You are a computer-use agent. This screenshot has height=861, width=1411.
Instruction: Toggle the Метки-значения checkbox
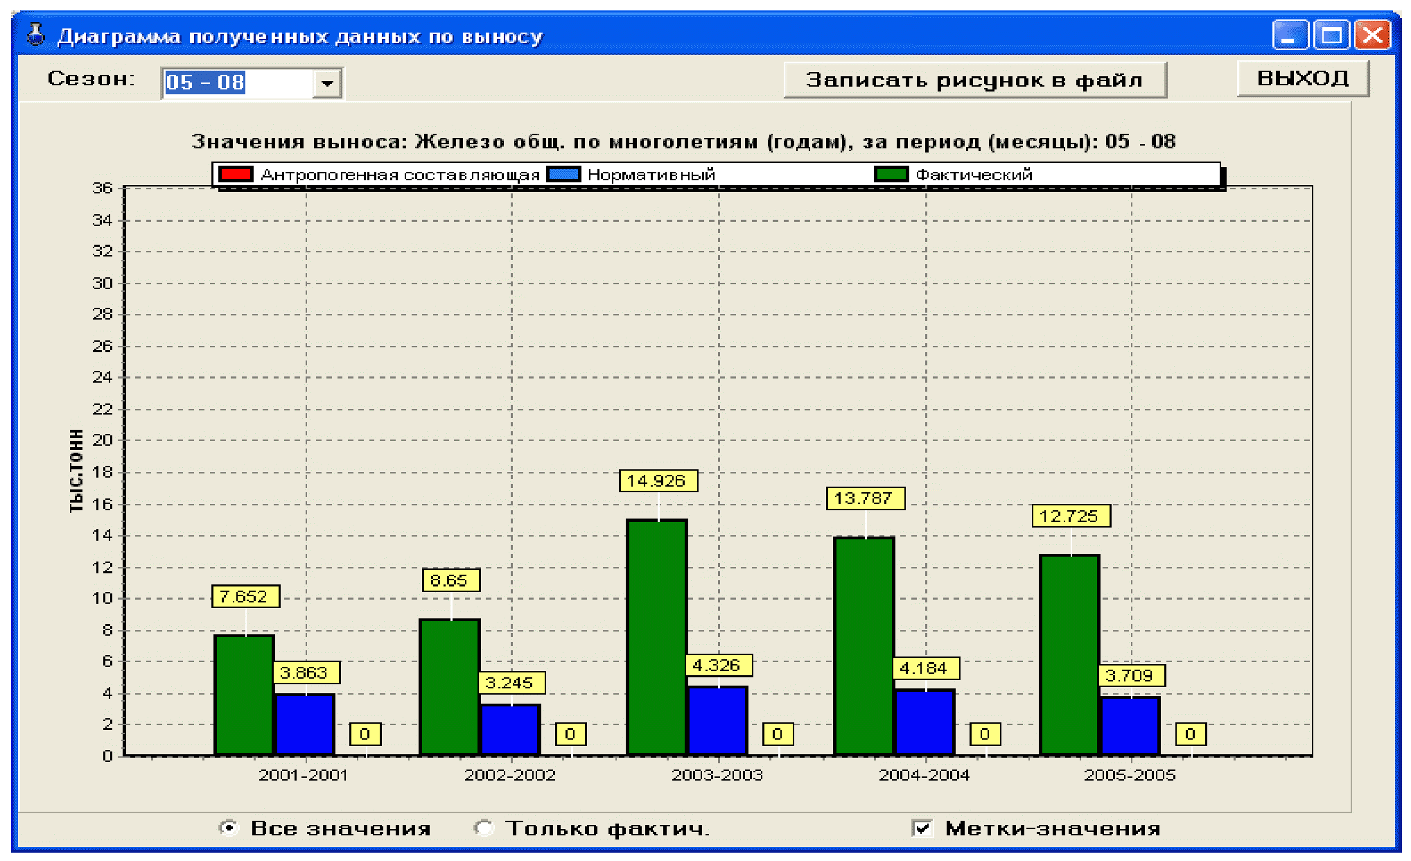click(922, 828)
